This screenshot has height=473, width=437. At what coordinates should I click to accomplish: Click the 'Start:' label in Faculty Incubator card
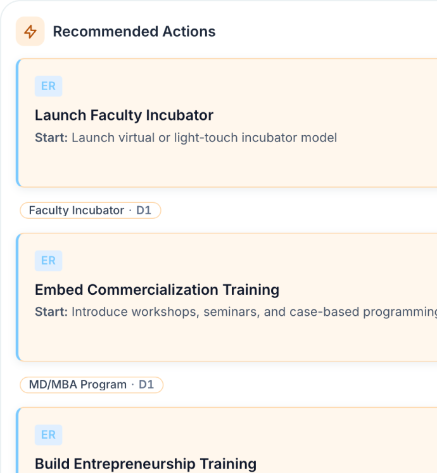pyautogui.click(x=51, y=138)
